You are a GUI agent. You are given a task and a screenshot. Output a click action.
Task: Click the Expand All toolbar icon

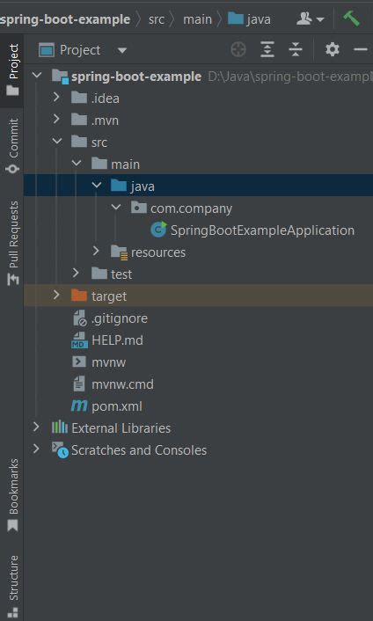[267, 50]
